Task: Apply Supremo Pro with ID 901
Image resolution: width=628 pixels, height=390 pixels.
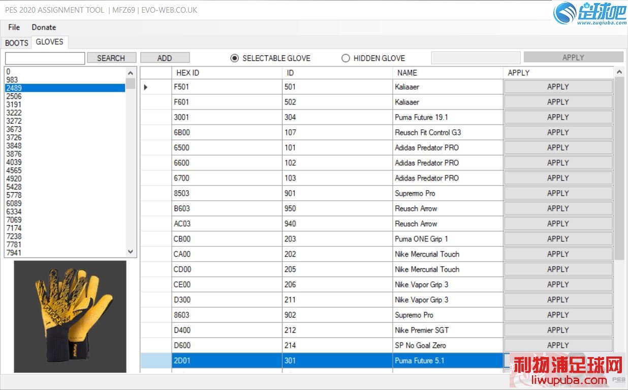Action: click(558, 193)
